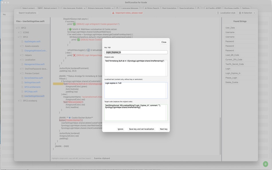
Task: Click Save key and set localization
Action: point(141,129)
